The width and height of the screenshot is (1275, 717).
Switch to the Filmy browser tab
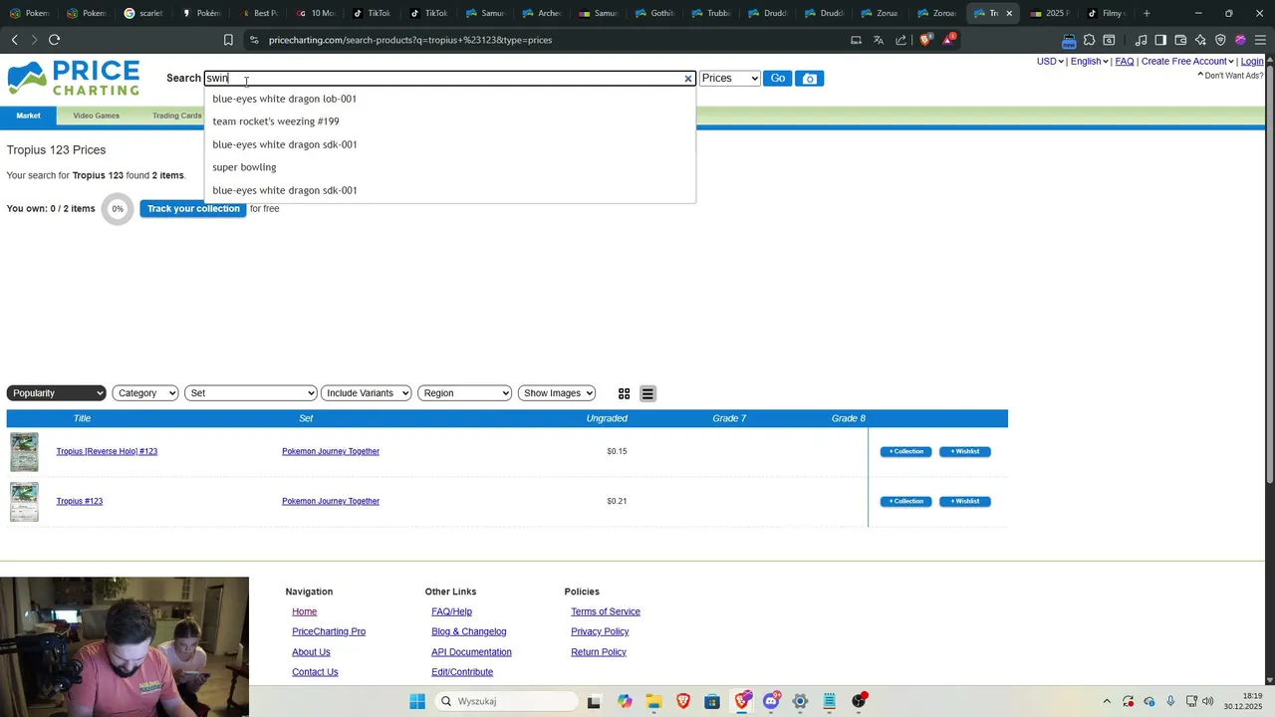tap(1106, 13)
